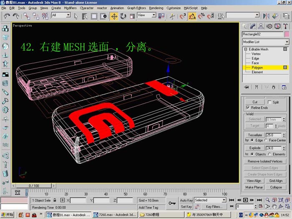Enable the Split checkbox
The image size is (292, 219).
[269, 102]
